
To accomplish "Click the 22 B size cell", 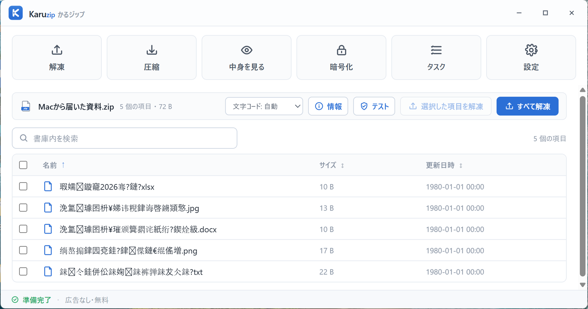I will pyautogui.click(x=327, y=272).
